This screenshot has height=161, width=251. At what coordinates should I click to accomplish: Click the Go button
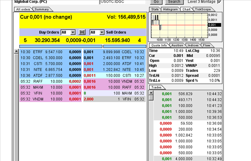click(156, 2)
